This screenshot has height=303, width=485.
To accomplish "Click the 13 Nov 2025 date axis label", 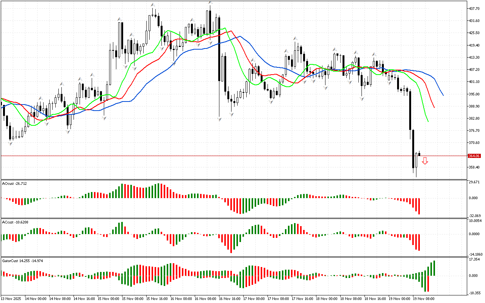I will tap(12, 298).
